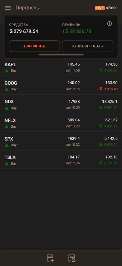Select the SPX position row

tap(61, 141)
